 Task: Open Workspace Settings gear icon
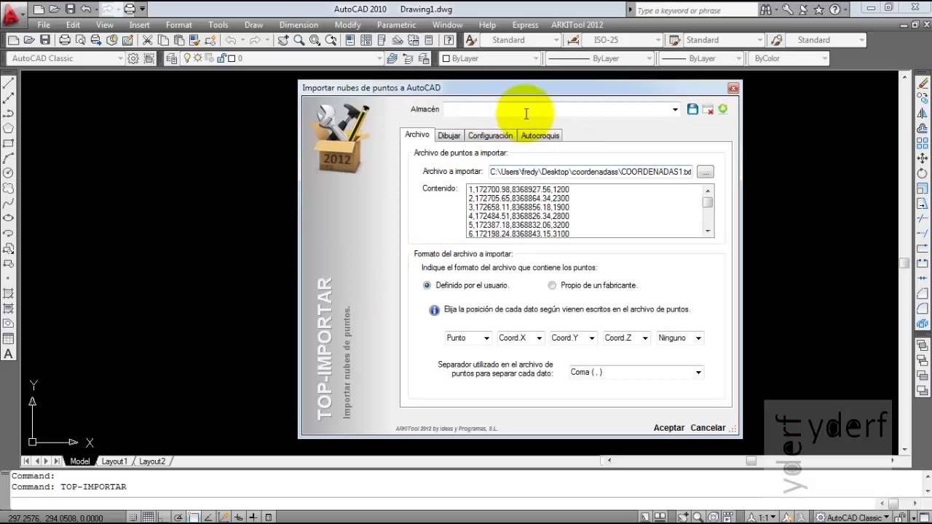point(133,58)
